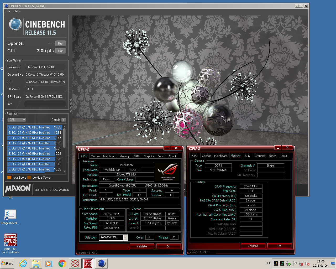Open the clock showing 22:08
The image size is (336, 269).
[x=321, y=263]
